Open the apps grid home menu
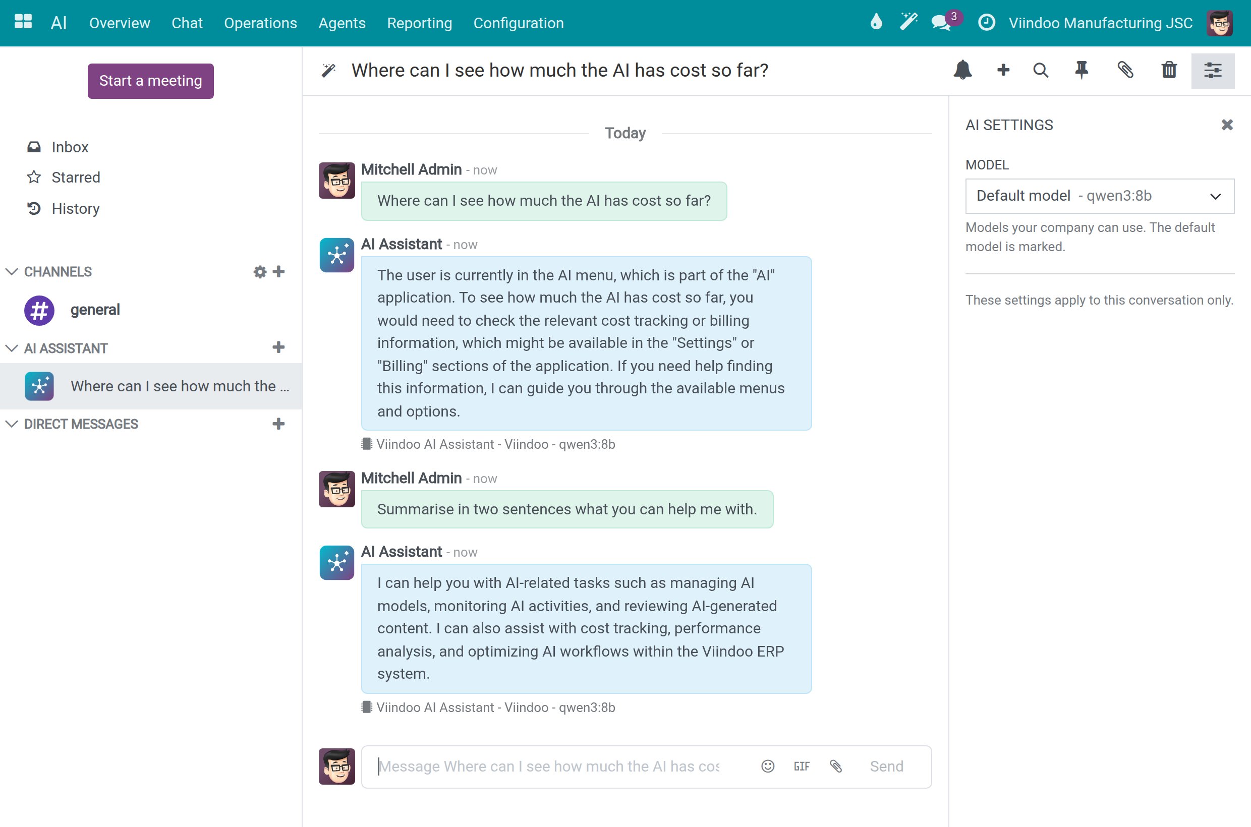Viewport: 1251px width, 827px height. click(x=23, y=23)
